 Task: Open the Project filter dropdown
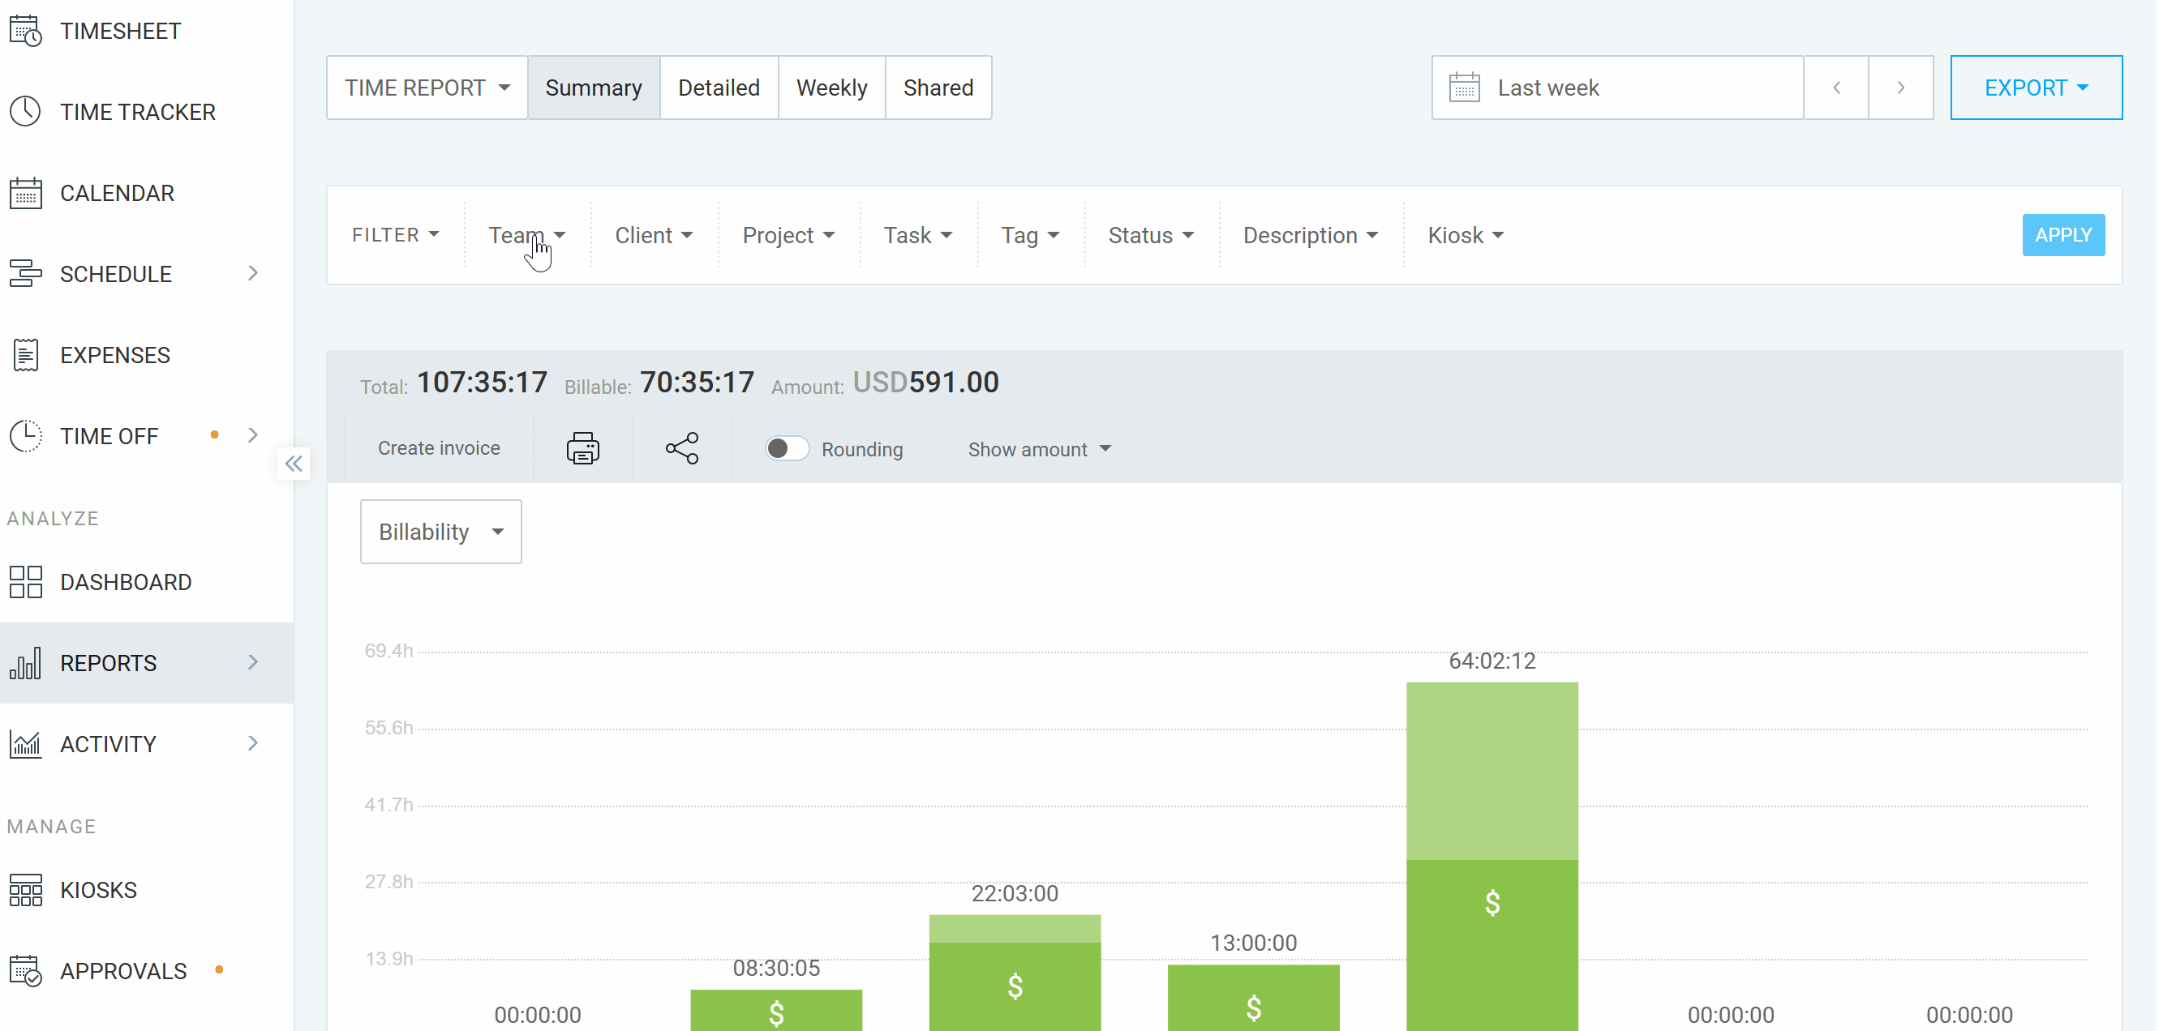point(788,235)
